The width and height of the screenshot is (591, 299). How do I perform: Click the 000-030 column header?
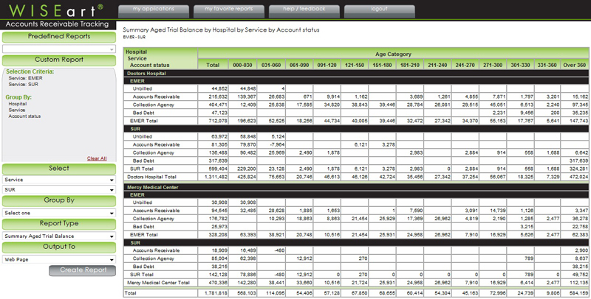[242, 65]
